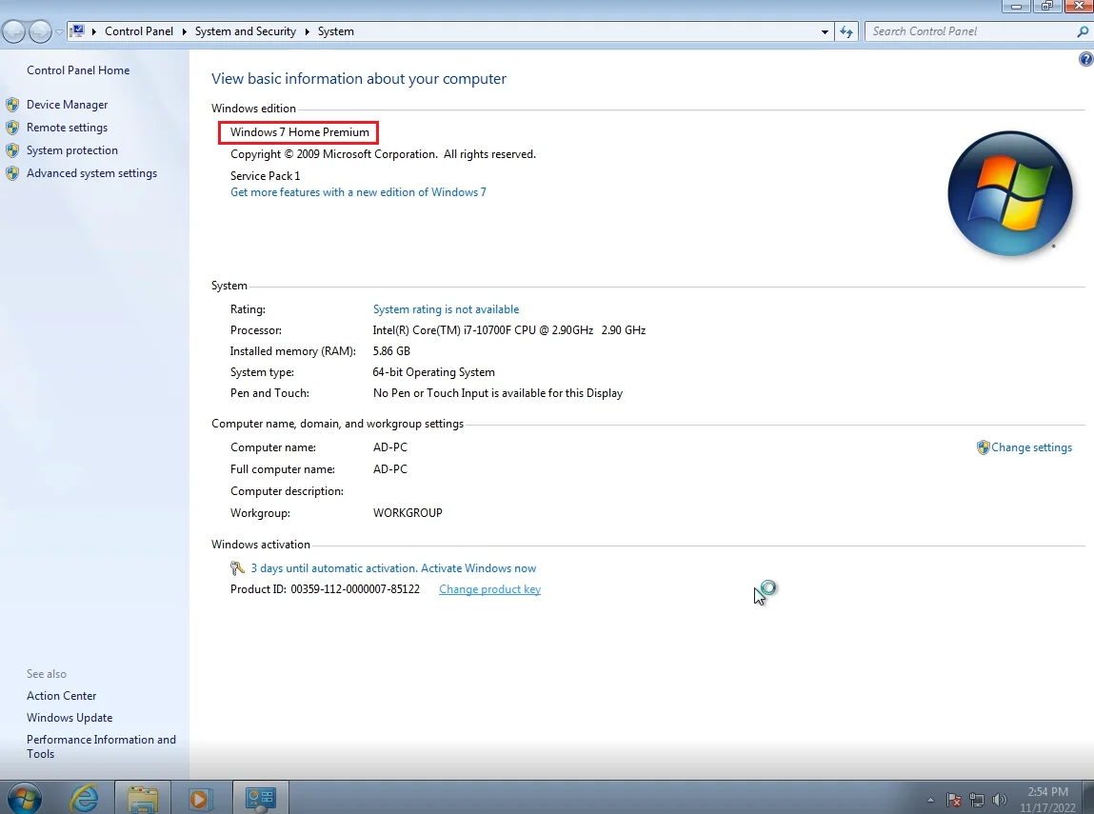Open Change product key

489,588
